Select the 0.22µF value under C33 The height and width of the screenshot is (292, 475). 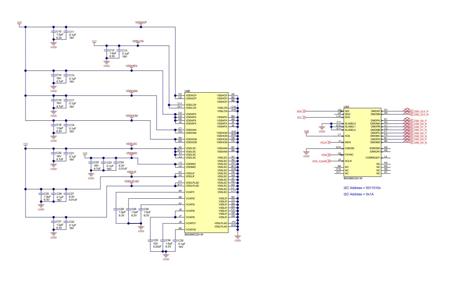click(x=157, y=247)
